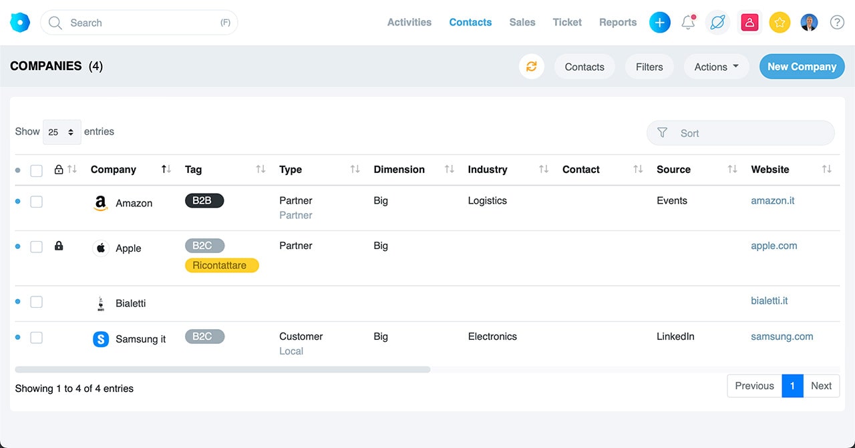This screenshot has height=448, width=855.
Task: Click the New Company button
Action: 802,67
